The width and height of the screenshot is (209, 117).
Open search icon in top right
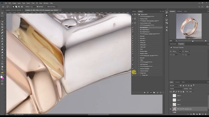pyautogui.click(x=199, y=6)
